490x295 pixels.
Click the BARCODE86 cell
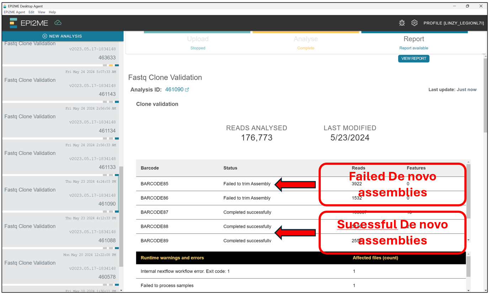154,198
